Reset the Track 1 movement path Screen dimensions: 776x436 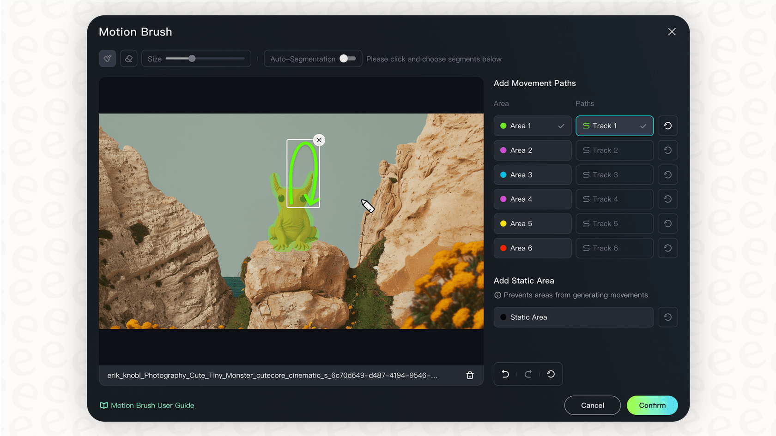[667, 125]
